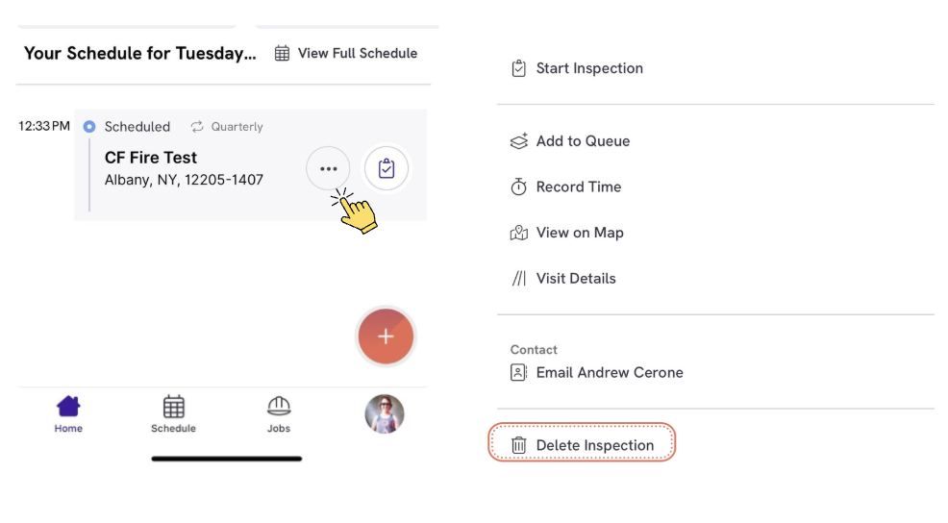
Task: Choose Add to Queue option
Action: 570,141
